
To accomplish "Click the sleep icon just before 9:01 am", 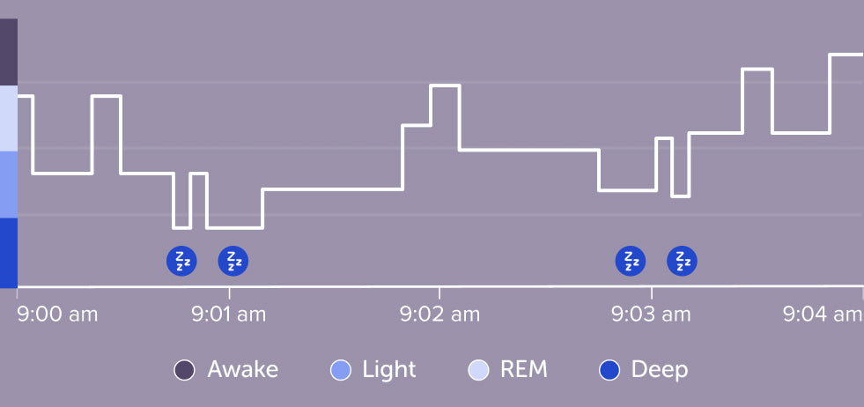I will (181, 261).
